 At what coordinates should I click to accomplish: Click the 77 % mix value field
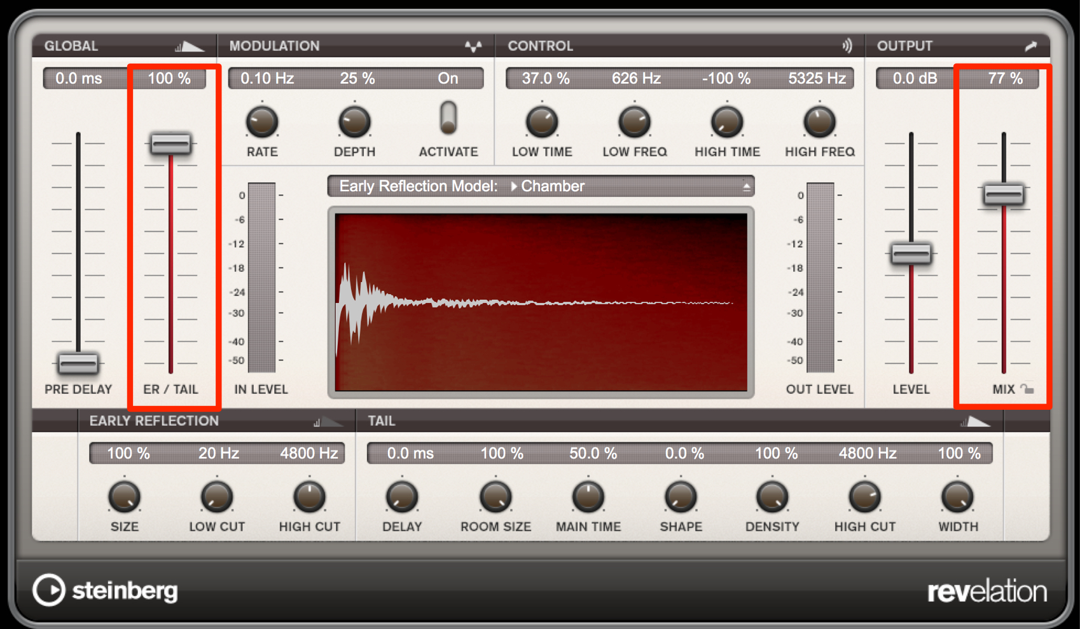[1006, 78]
